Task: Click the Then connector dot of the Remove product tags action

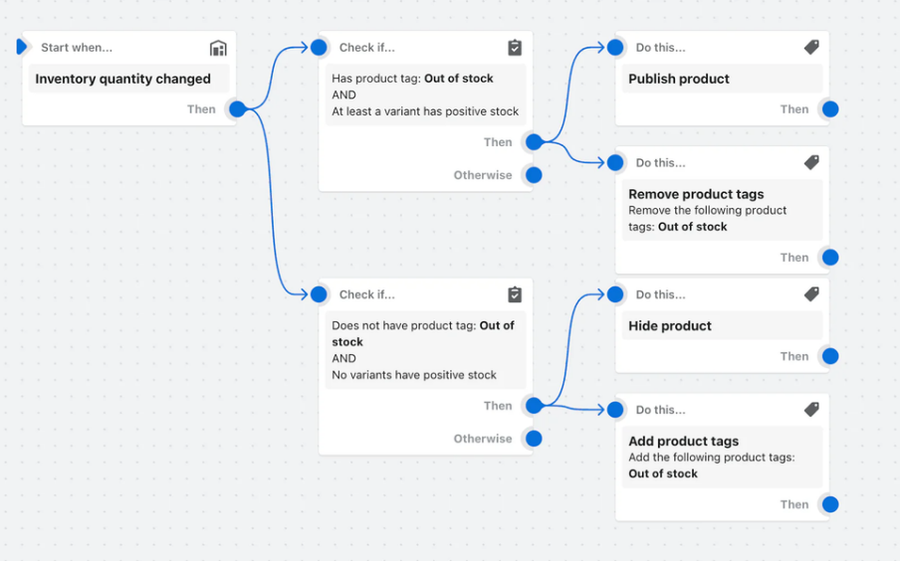Action: pyautogui.click(x=830, y=257)
